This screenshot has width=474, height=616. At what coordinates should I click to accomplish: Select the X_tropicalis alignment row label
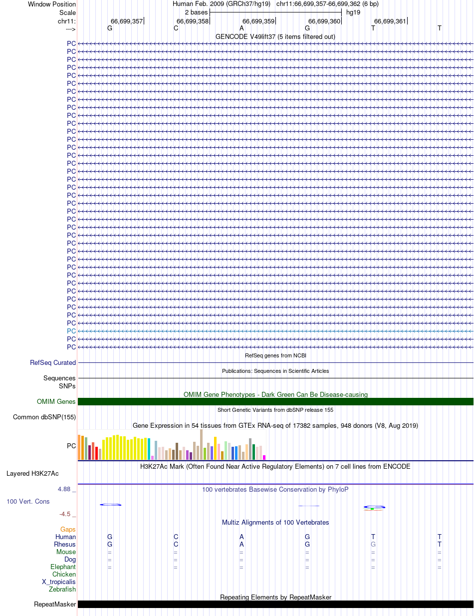point(59,582)
